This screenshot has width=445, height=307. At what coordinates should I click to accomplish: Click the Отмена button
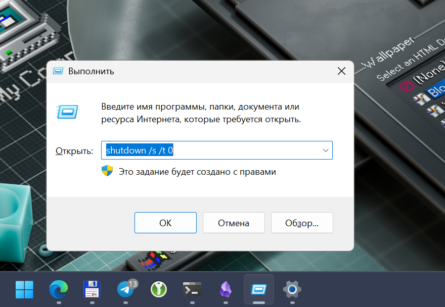point(234,222)
